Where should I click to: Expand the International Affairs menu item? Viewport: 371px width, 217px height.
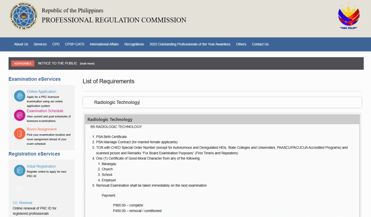(104, 44)
